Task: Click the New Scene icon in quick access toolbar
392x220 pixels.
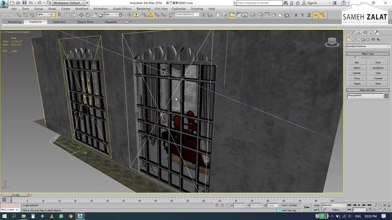Action: (12, 3)
